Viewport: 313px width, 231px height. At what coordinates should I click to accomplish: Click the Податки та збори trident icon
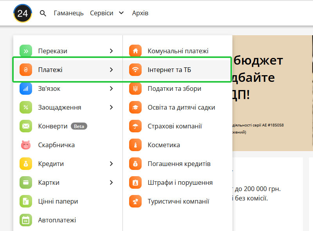coord(135,88)
